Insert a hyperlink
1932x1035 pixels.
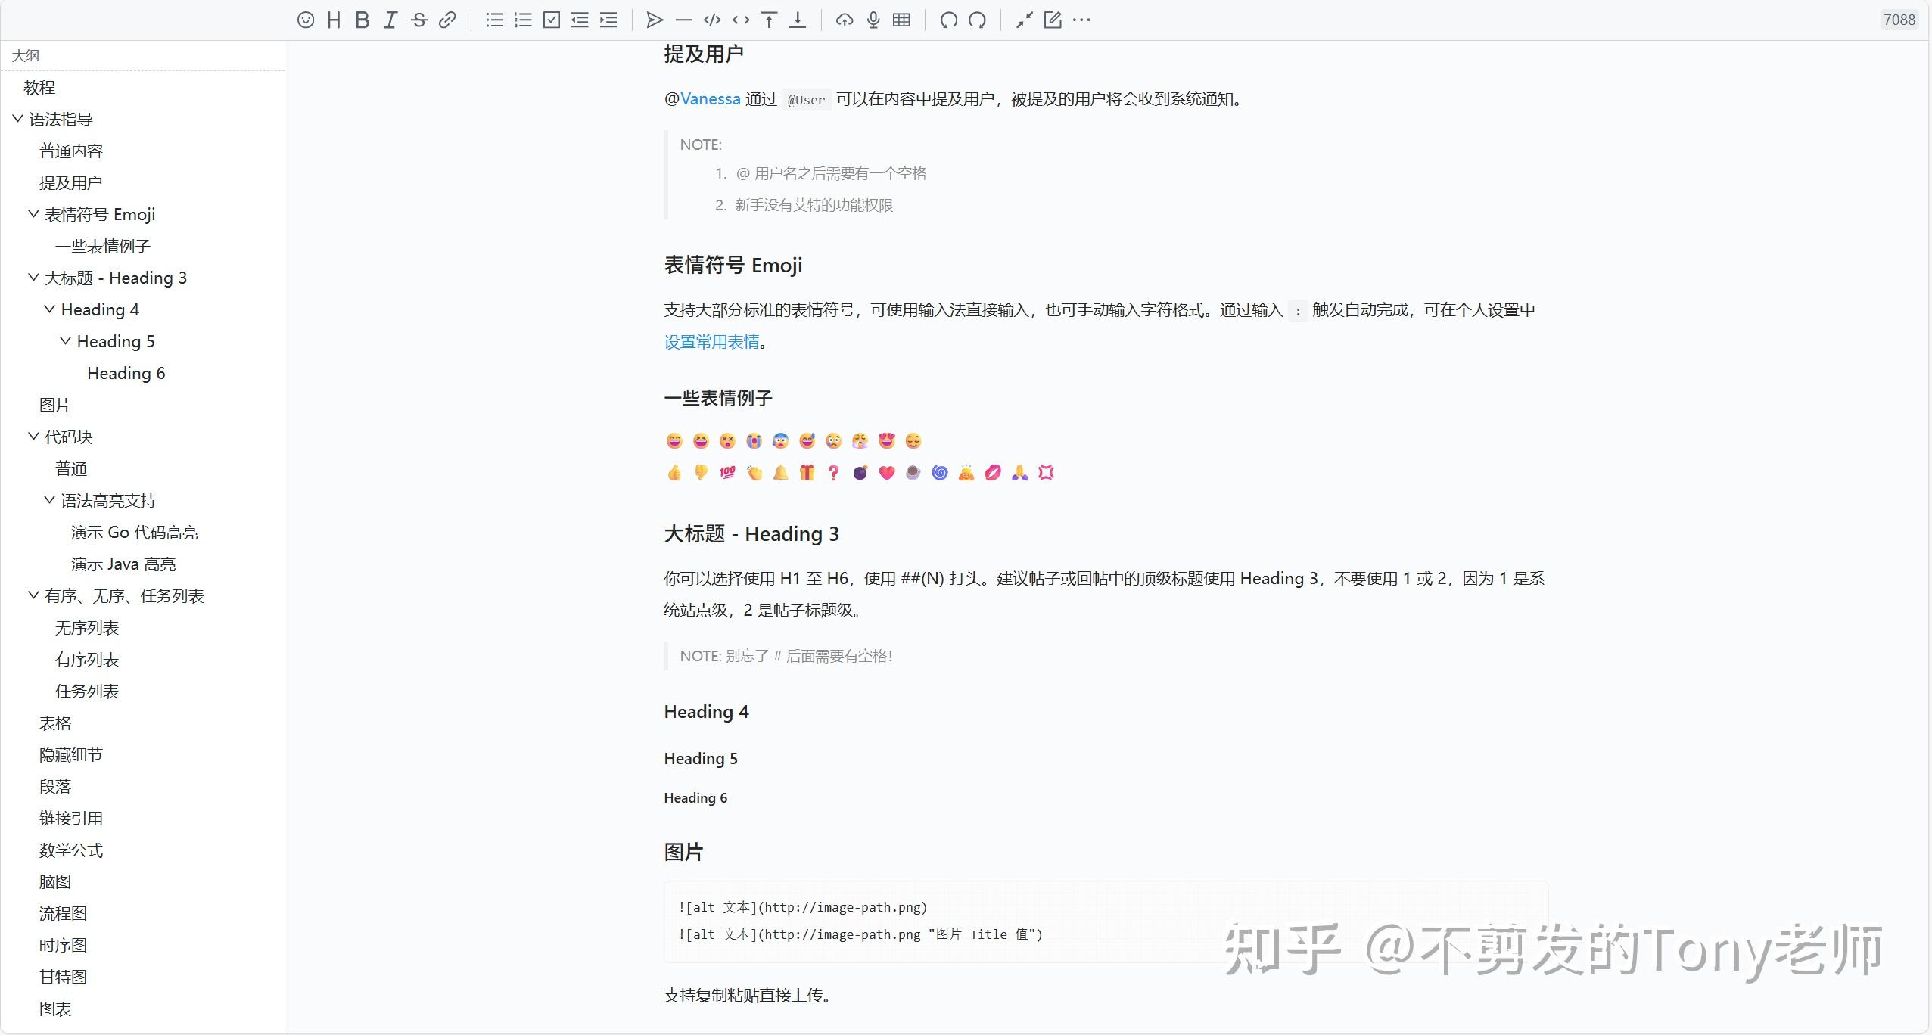[446, 20]
